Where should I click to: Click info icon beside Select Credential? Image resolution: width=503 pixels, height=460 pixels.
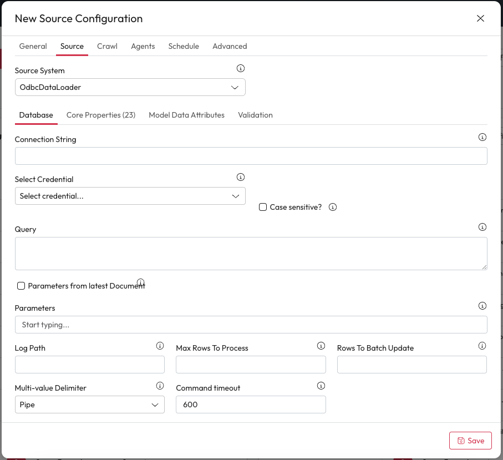241,177
